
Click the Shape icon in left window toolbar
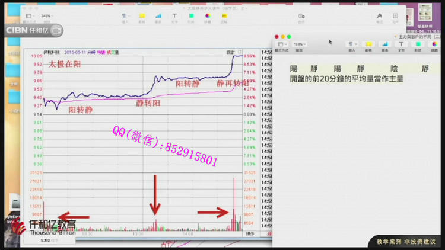tap(193, 16)
